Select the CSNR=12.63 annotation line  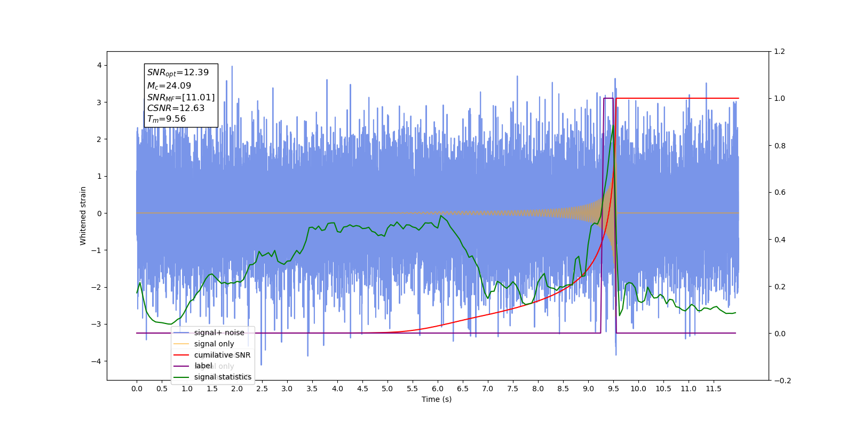point(176,108)
